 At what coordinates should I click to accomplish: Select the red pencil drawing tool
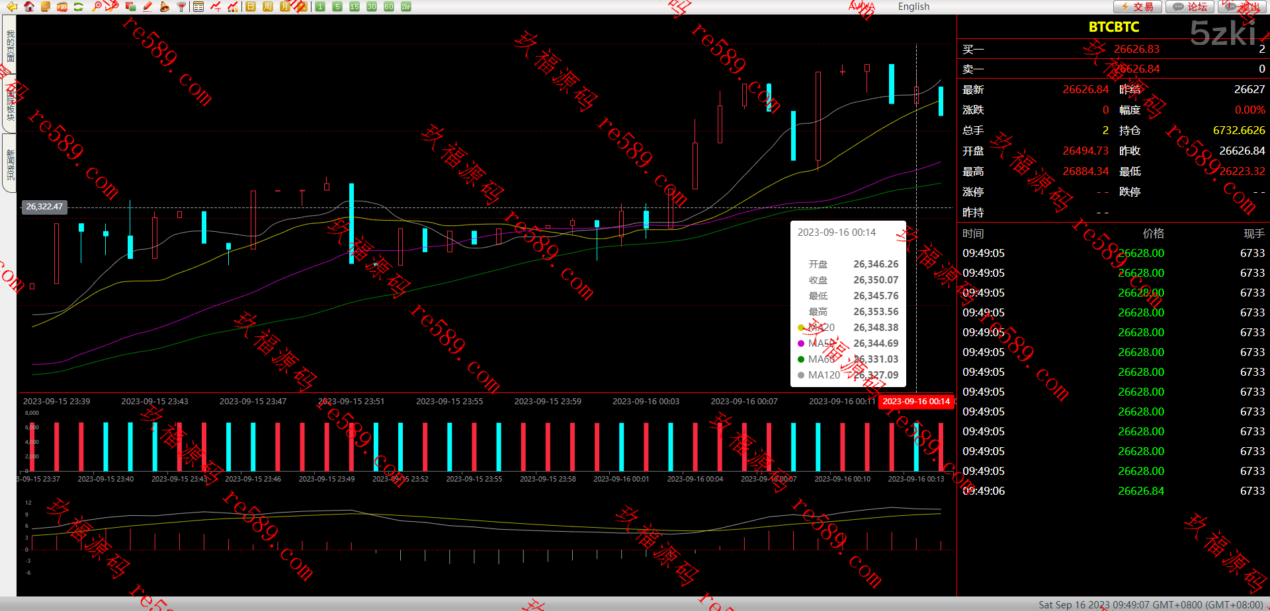tap(147, 7)
